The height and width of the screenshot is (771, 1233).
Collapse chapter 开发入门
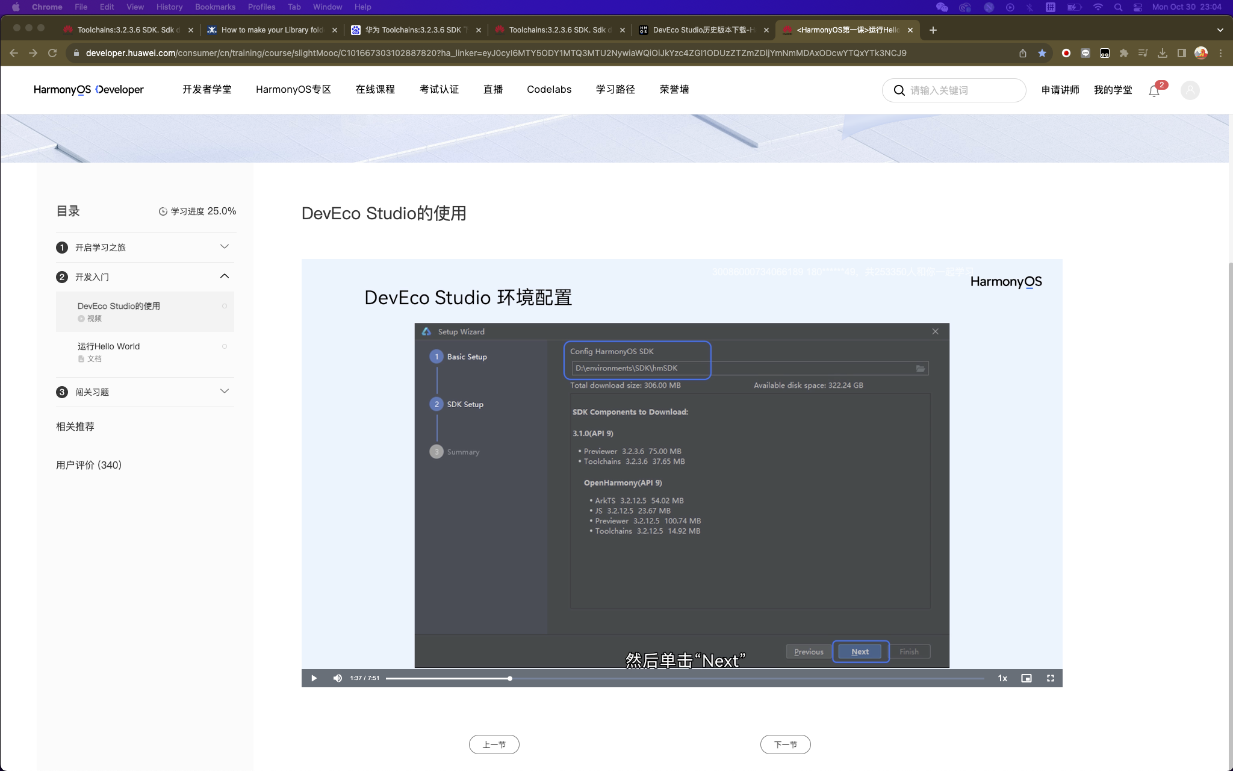(145, 277)
